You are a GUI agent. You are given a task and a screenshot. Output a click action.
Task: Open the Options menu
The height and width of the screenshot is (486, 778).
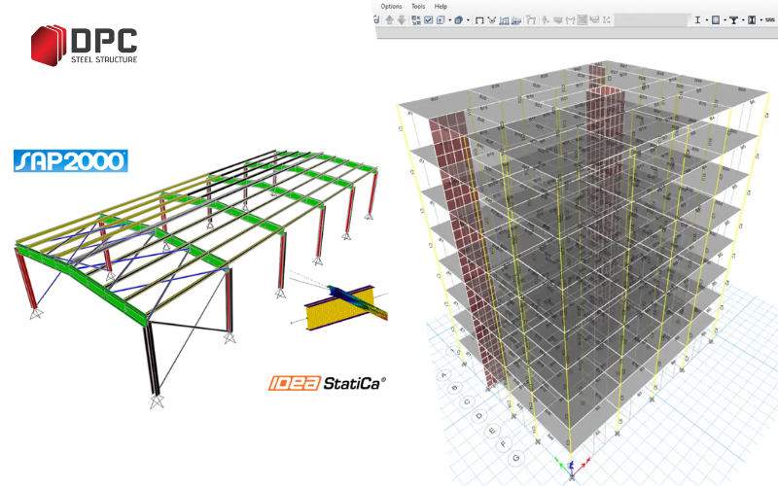[391, 6]
